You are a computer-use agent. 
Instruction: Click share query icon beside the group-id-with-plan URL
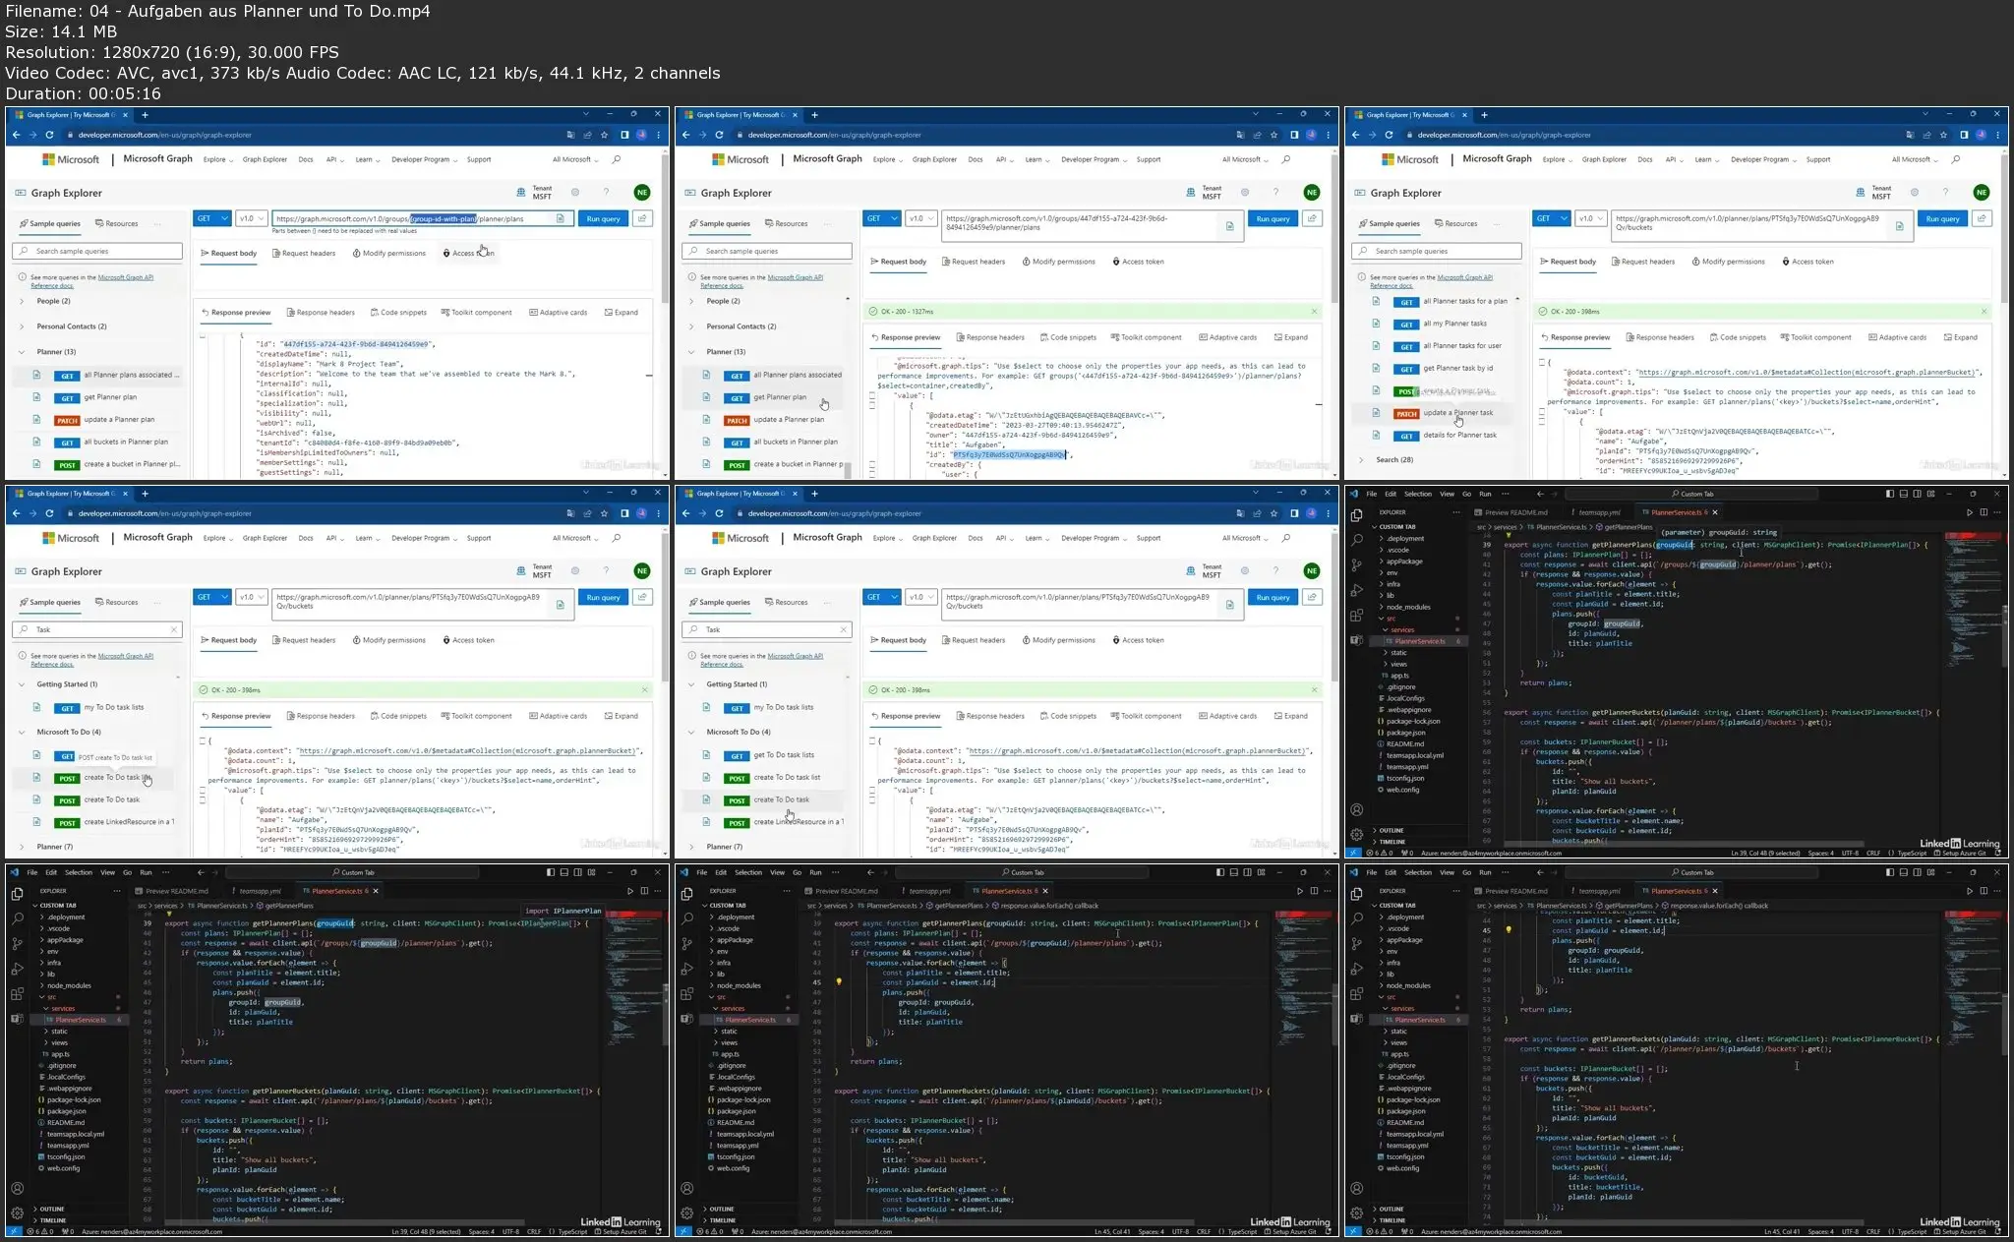[x=642, y=218]
